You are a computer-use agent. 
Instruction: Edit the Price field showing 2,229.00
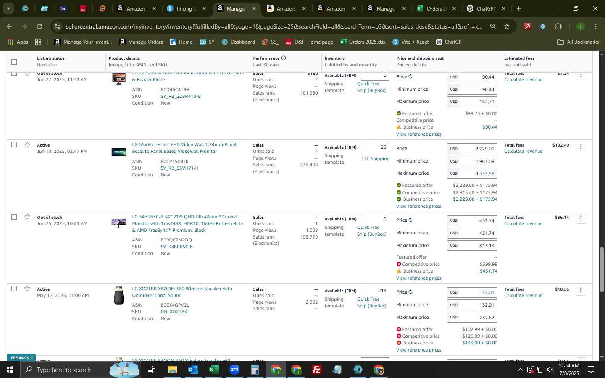click(x=479, y=149)
